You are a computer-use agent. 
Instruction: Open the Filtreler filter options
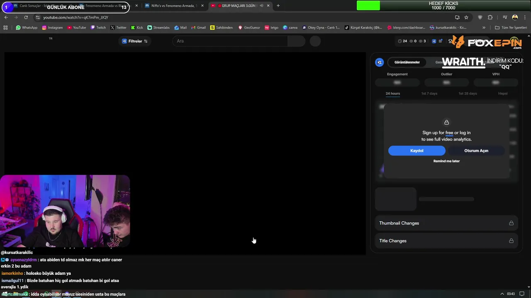click(x=135, y=41)
